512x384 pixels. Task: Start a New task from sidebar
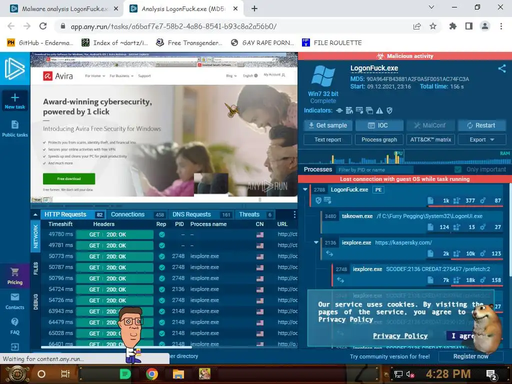(x=14, y=101)
